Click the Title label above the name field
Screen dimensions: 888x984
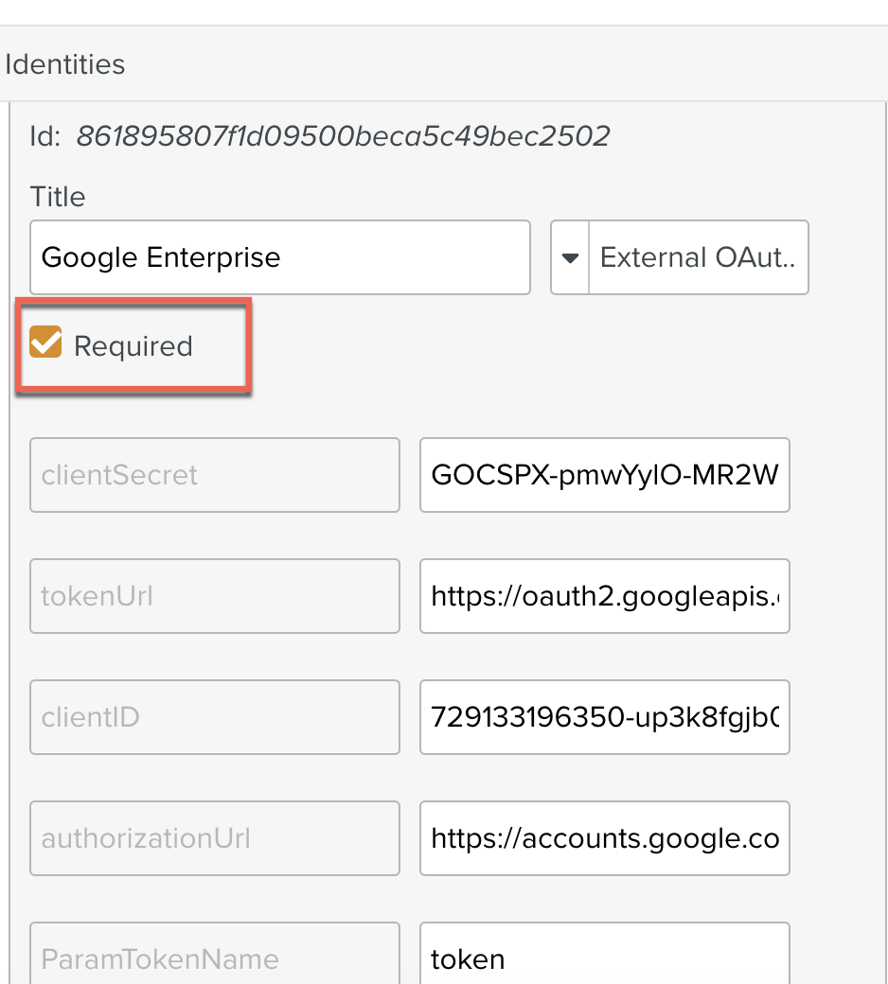(57, 196)
